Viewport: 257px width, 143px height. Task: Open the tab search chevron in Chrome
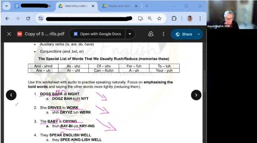(x=7, y=6)
